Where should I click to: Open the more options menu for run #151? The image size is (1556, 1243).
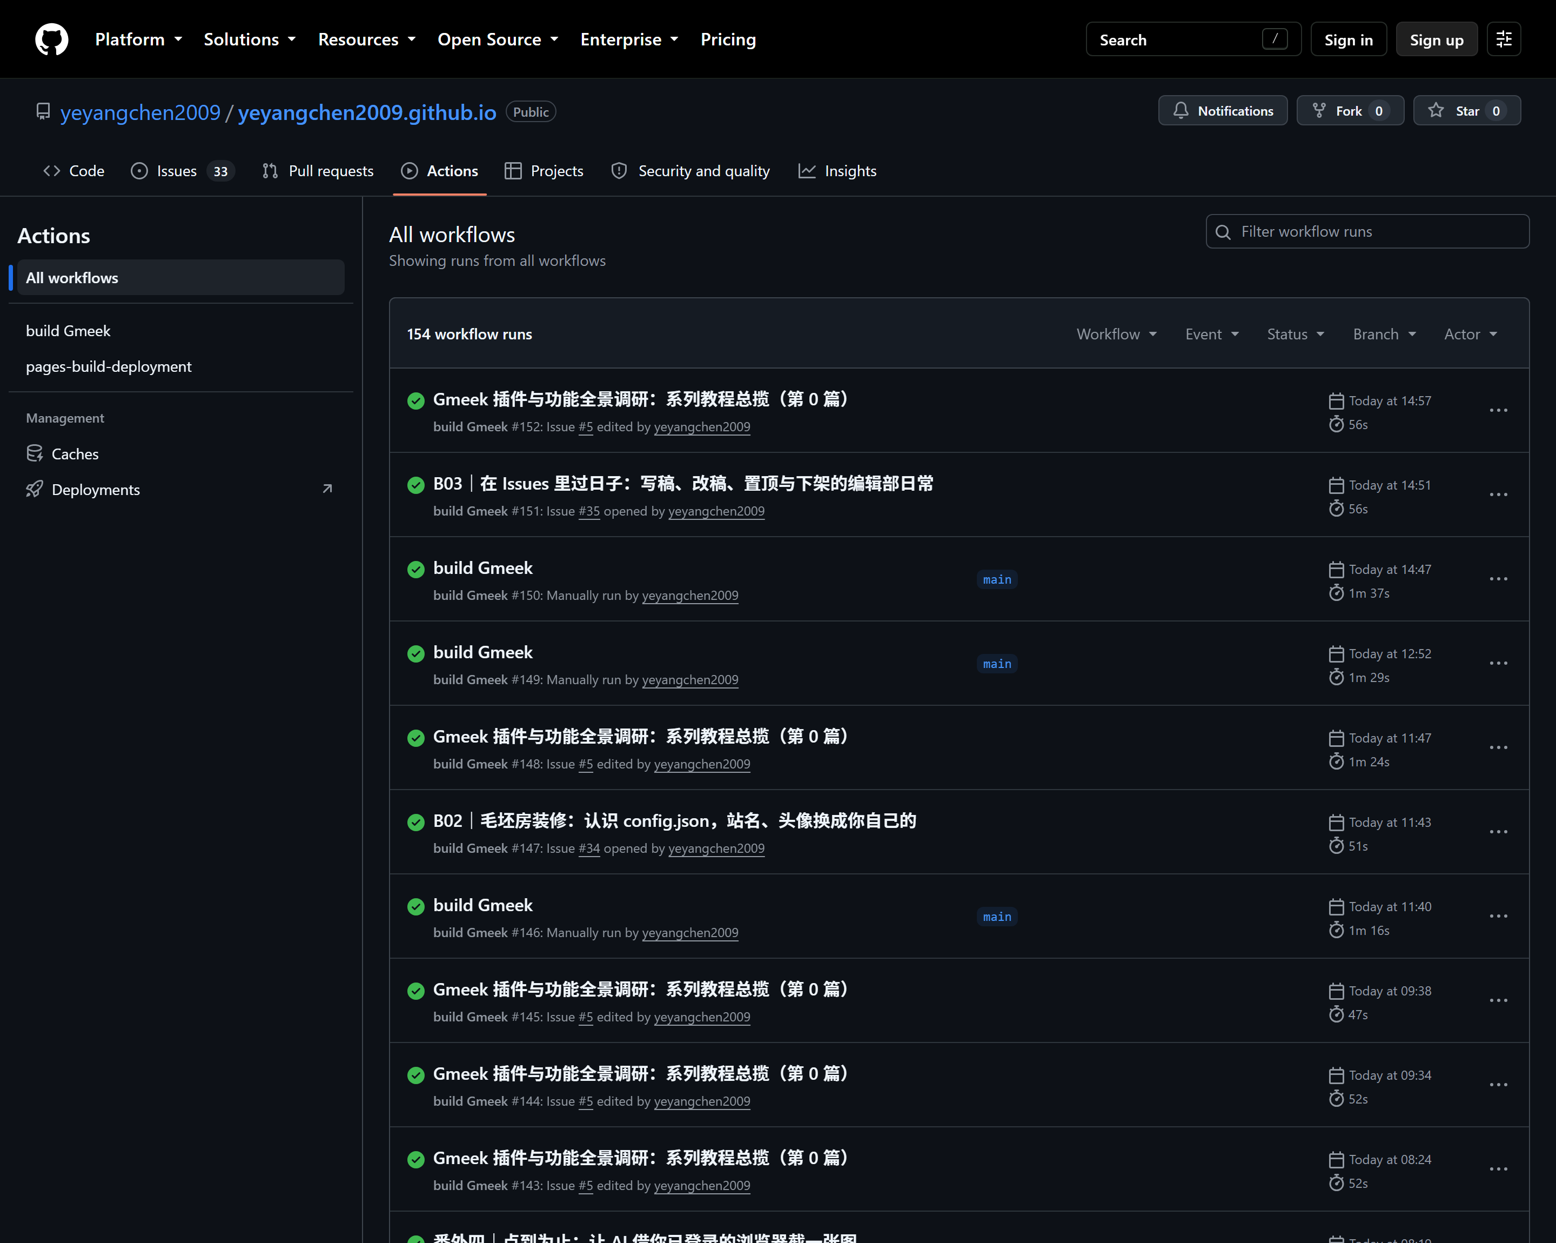[1498, 494]
